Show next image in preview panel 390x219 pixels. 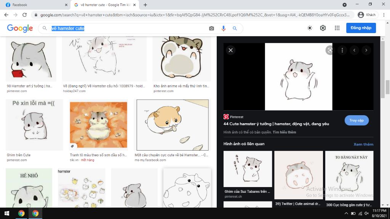366,50
